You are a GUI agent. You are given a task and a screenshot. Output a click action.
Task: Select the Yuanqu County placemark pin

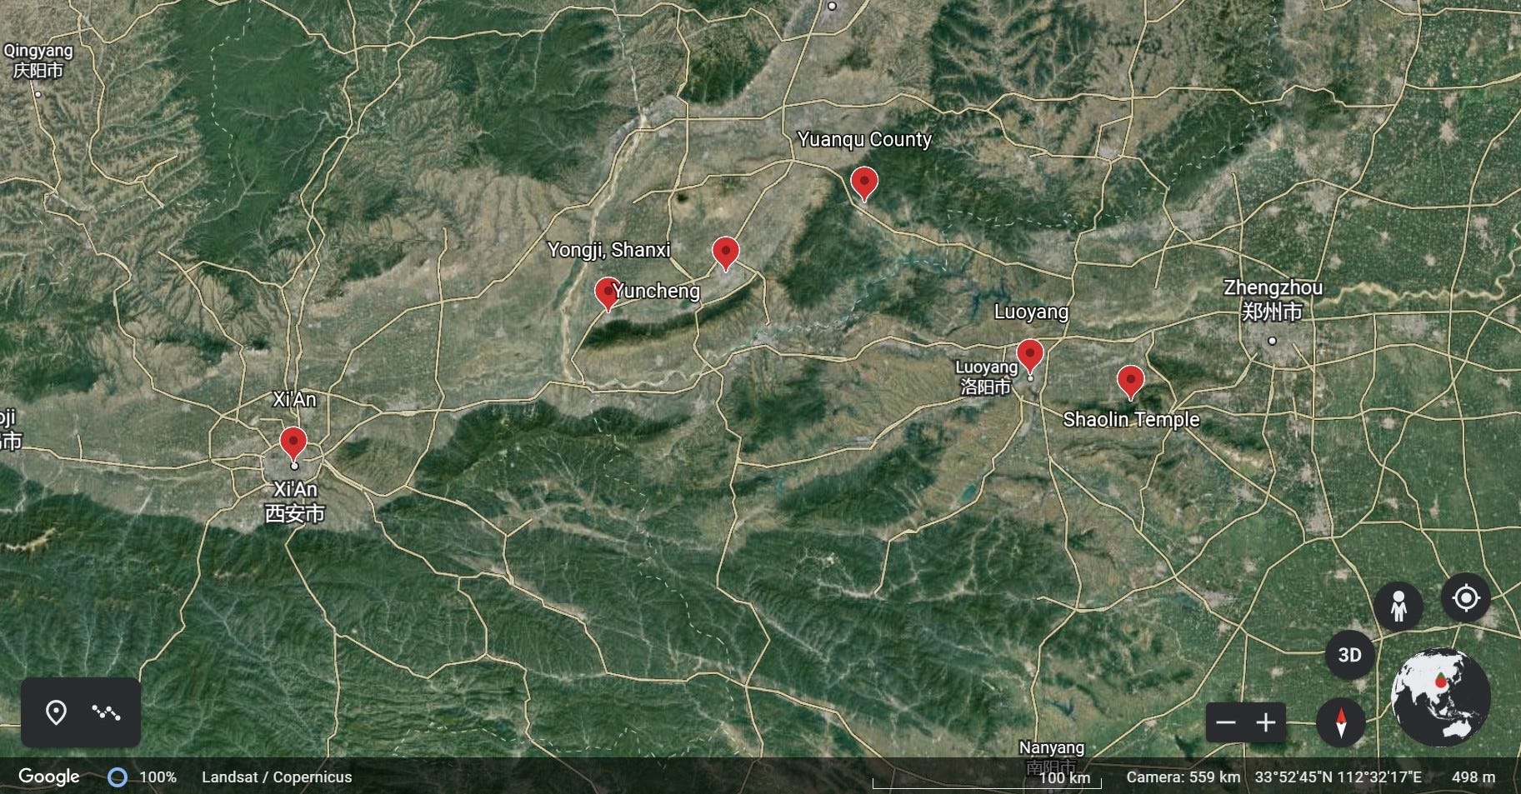click(864, 182)
